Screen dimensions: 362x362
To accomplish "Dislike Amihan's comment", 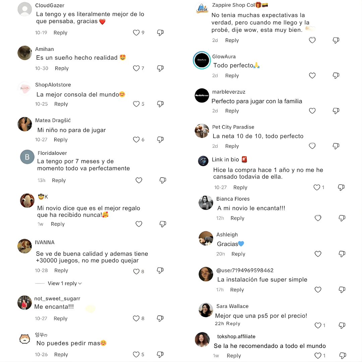I will point(160,68).
